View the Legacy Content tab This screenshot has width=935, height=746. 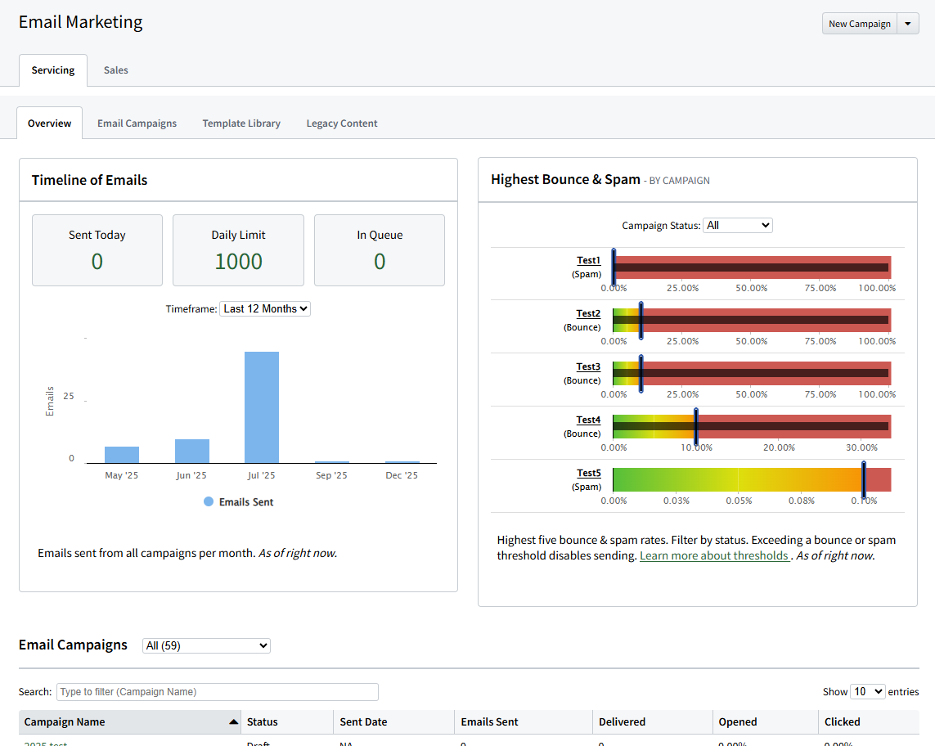(x=341, y=123)
